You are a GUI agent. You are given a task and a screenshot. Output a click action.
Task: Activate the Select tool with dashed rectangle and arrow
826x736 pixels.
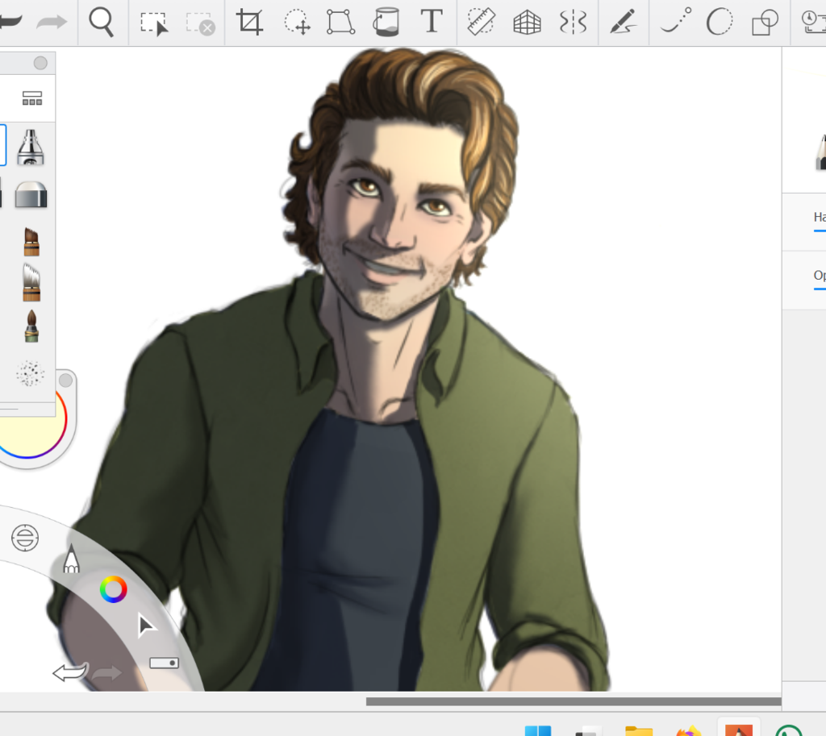click(154, 23)
